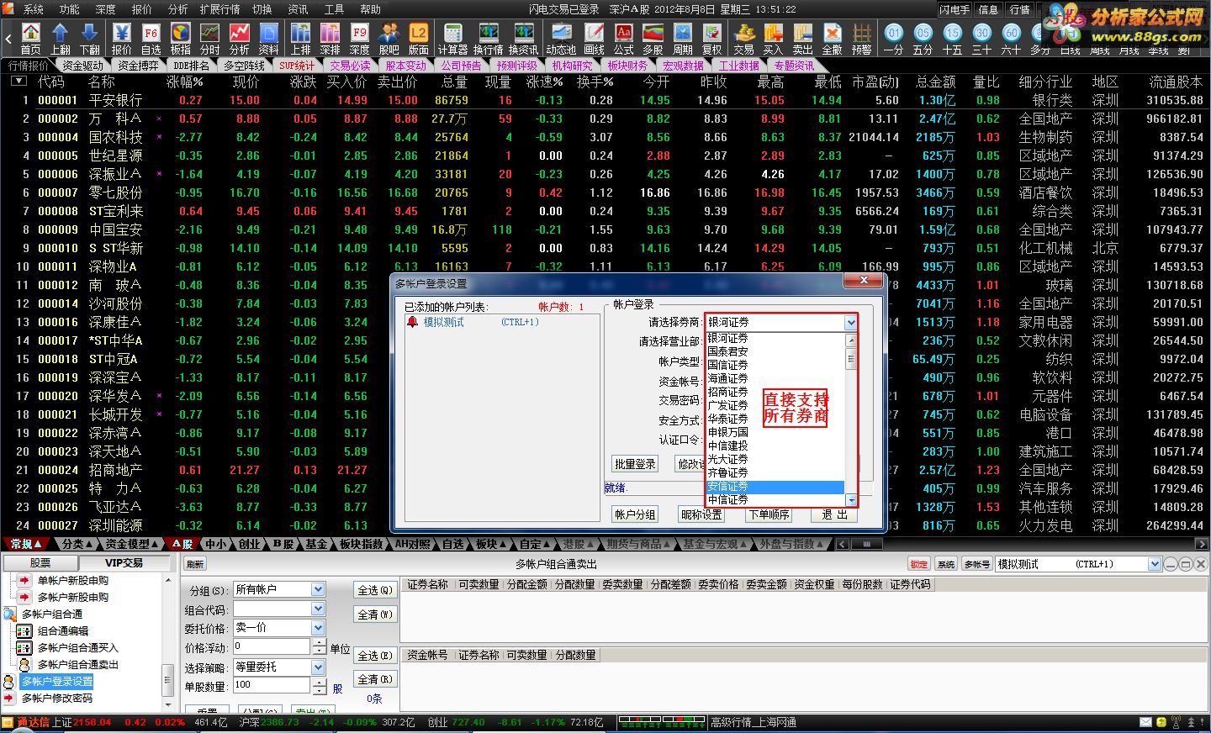Click the 下单顺序 button
The image size is (1211, 733).
(x=769, y=514)
